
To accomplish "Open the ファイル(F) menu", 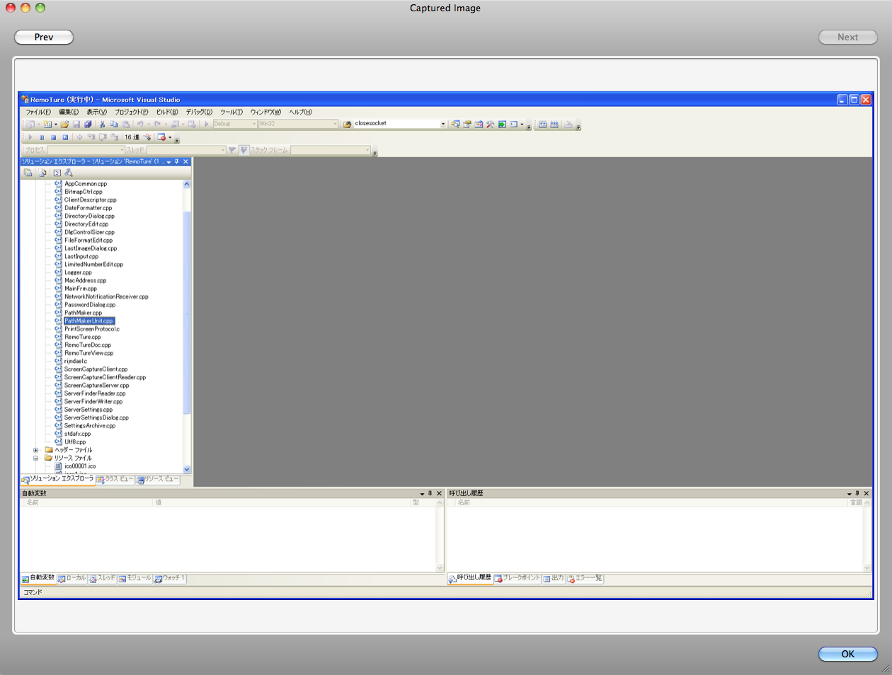I will 38,112.
